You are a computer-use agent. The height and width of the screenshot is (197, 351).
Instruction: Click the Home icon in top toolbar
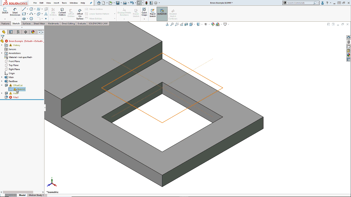click(99, 3)
